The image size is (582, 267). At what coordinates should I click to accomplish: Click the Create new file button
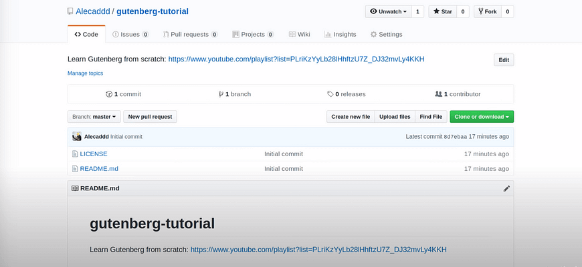[351, 117]
